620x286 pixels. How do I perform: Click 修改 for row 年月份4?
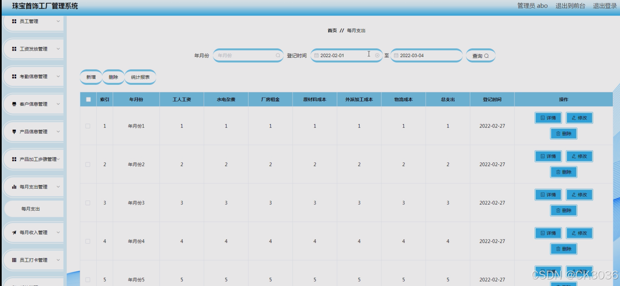click(x=579, y=233)
